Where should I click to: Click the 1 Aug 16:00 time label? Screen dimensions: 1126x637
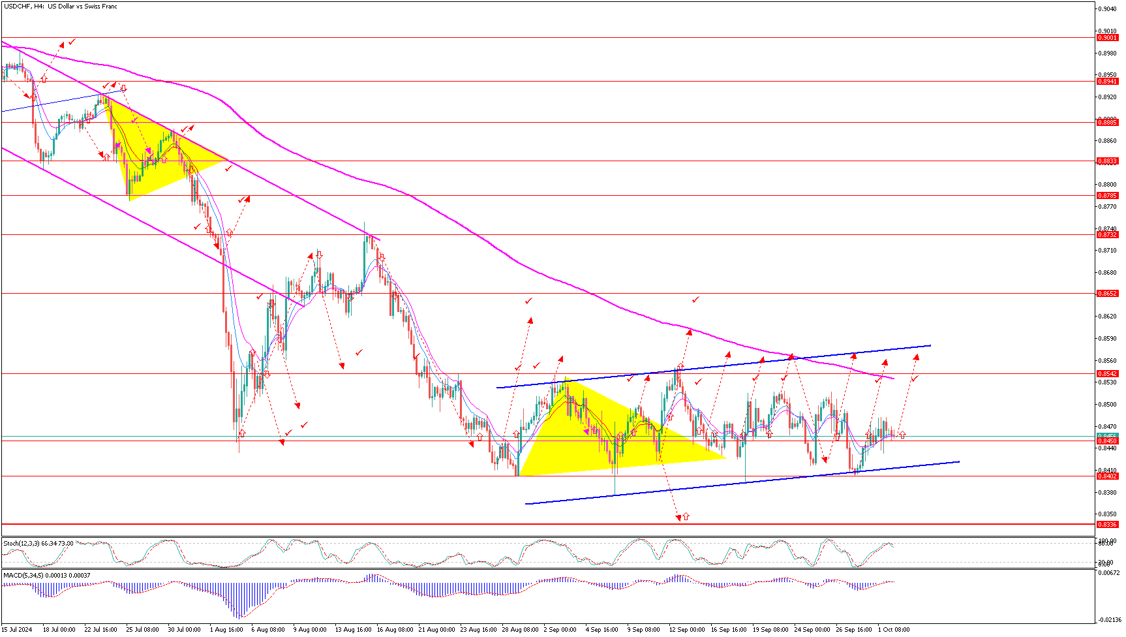226,630
